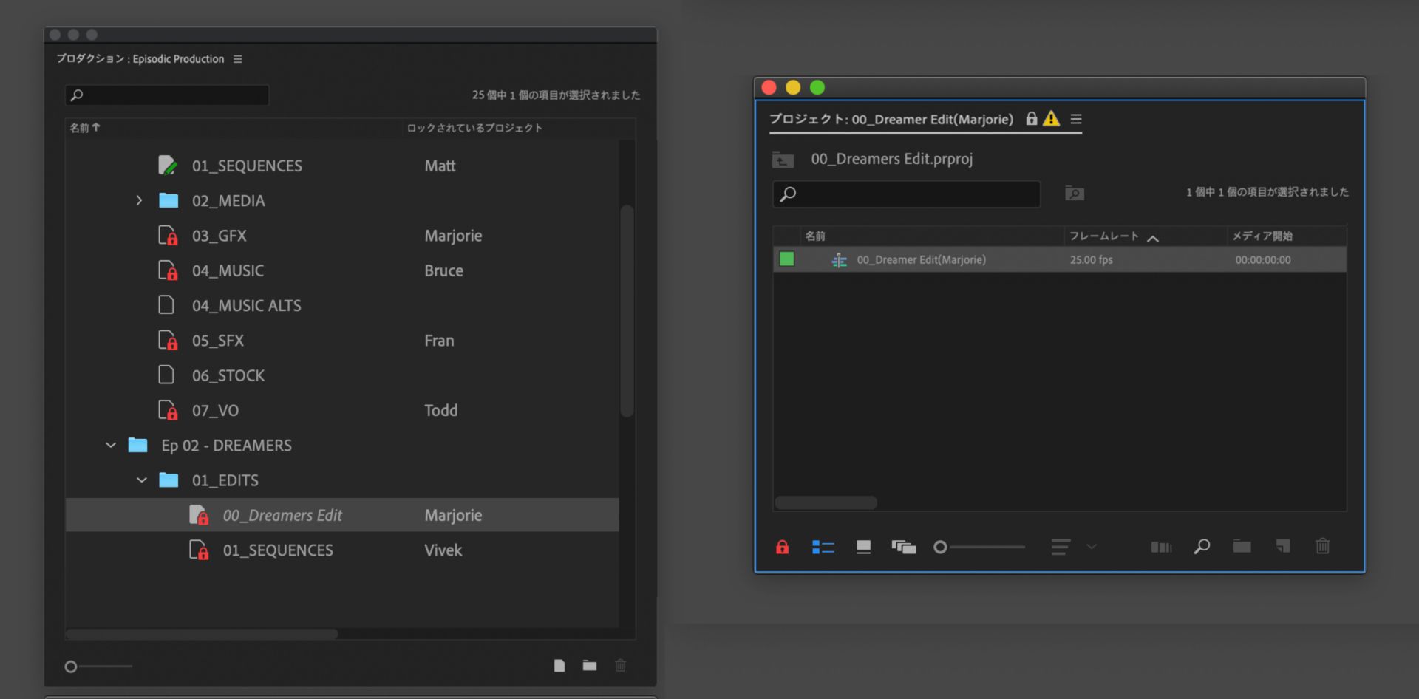The image size is (1419, 699).
Task: Click the Production panel horizontal scrollbar
Action: click(202, 634)
